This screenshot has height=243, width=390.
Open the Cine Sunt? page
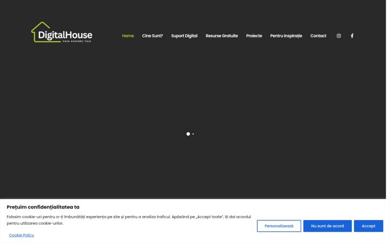click(x=152, y=36)
